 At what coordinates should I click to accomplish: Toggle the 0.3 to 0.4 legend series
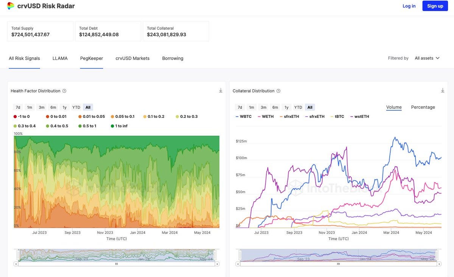[25, 126]
